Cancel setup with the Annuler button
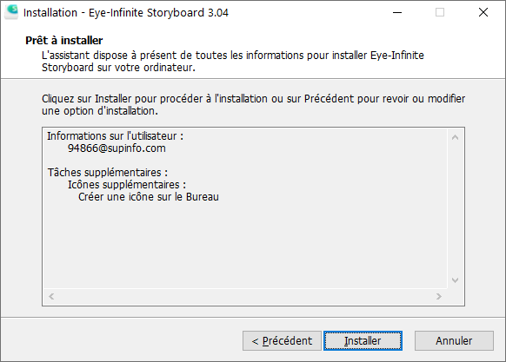506x362 pixels. click(x=454, y=340)
